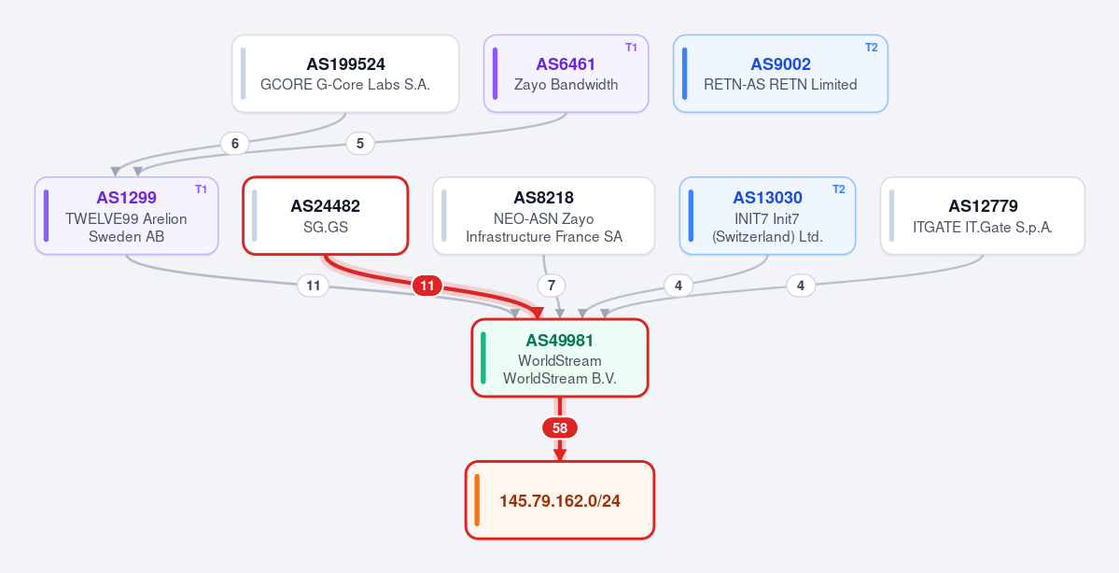Click the T1 tag on AS6461
Screen dimensions: 1119x573
pos(631,47)
